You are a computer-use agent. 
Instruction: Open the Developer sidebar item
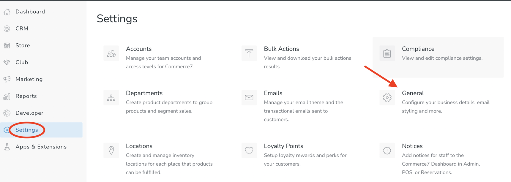(29, 113)
